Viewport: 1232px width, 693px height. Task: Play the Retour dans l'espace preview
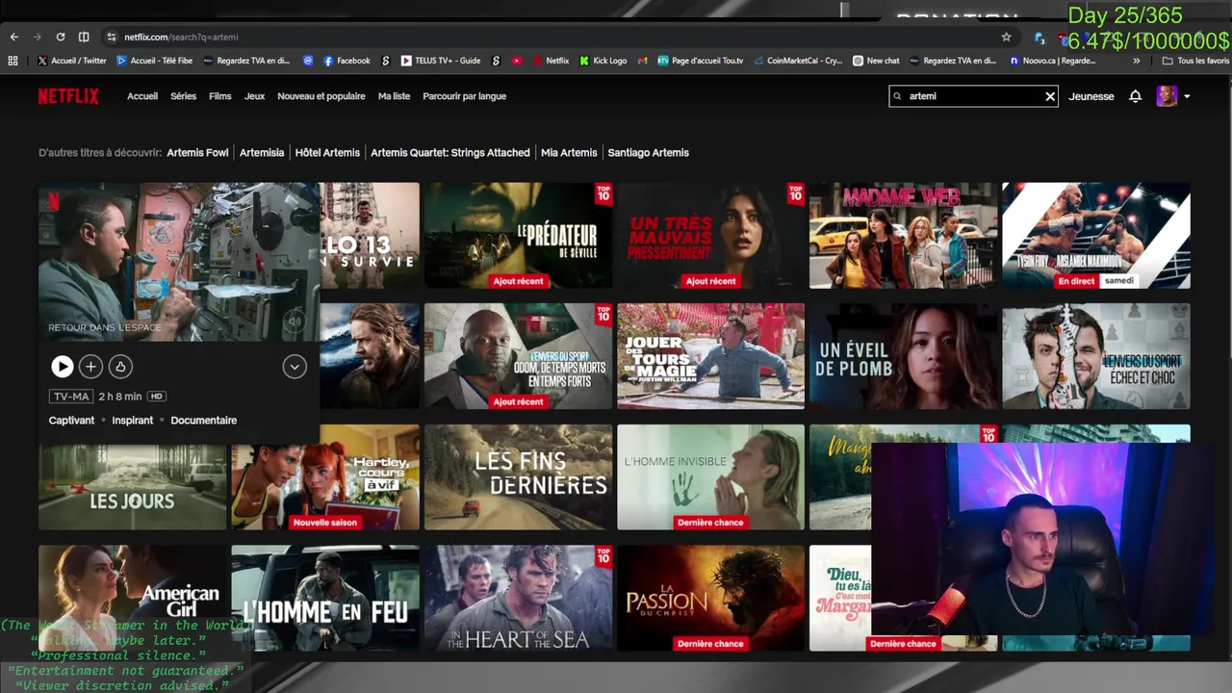click(62, 367)
